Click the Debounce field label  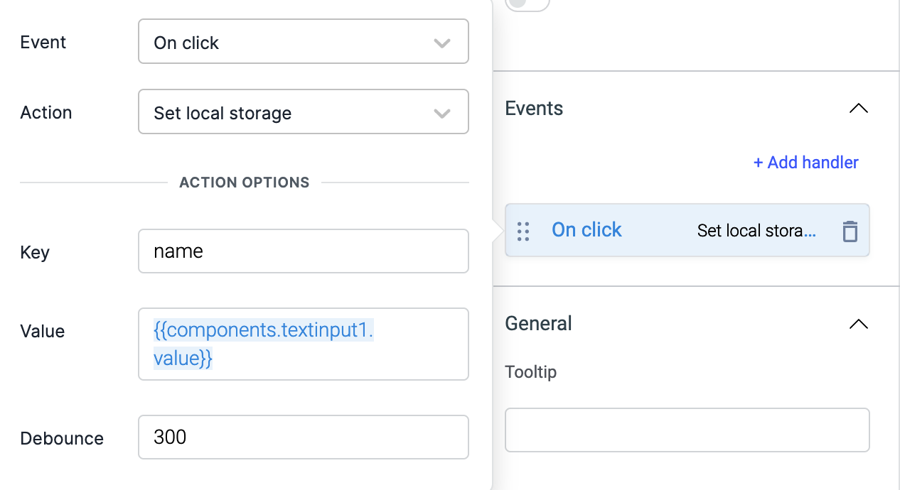(62, 438)
